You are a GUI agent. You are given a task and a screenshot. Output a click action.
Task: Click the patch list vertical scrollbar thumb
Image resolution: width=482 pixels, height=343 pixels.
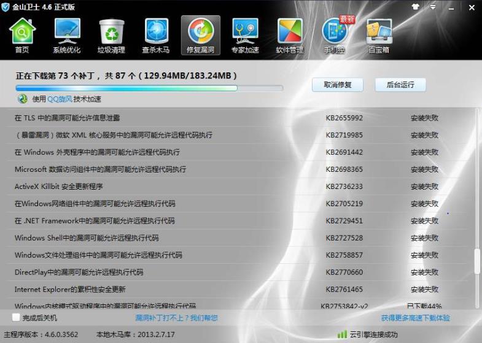coord(477,261)
